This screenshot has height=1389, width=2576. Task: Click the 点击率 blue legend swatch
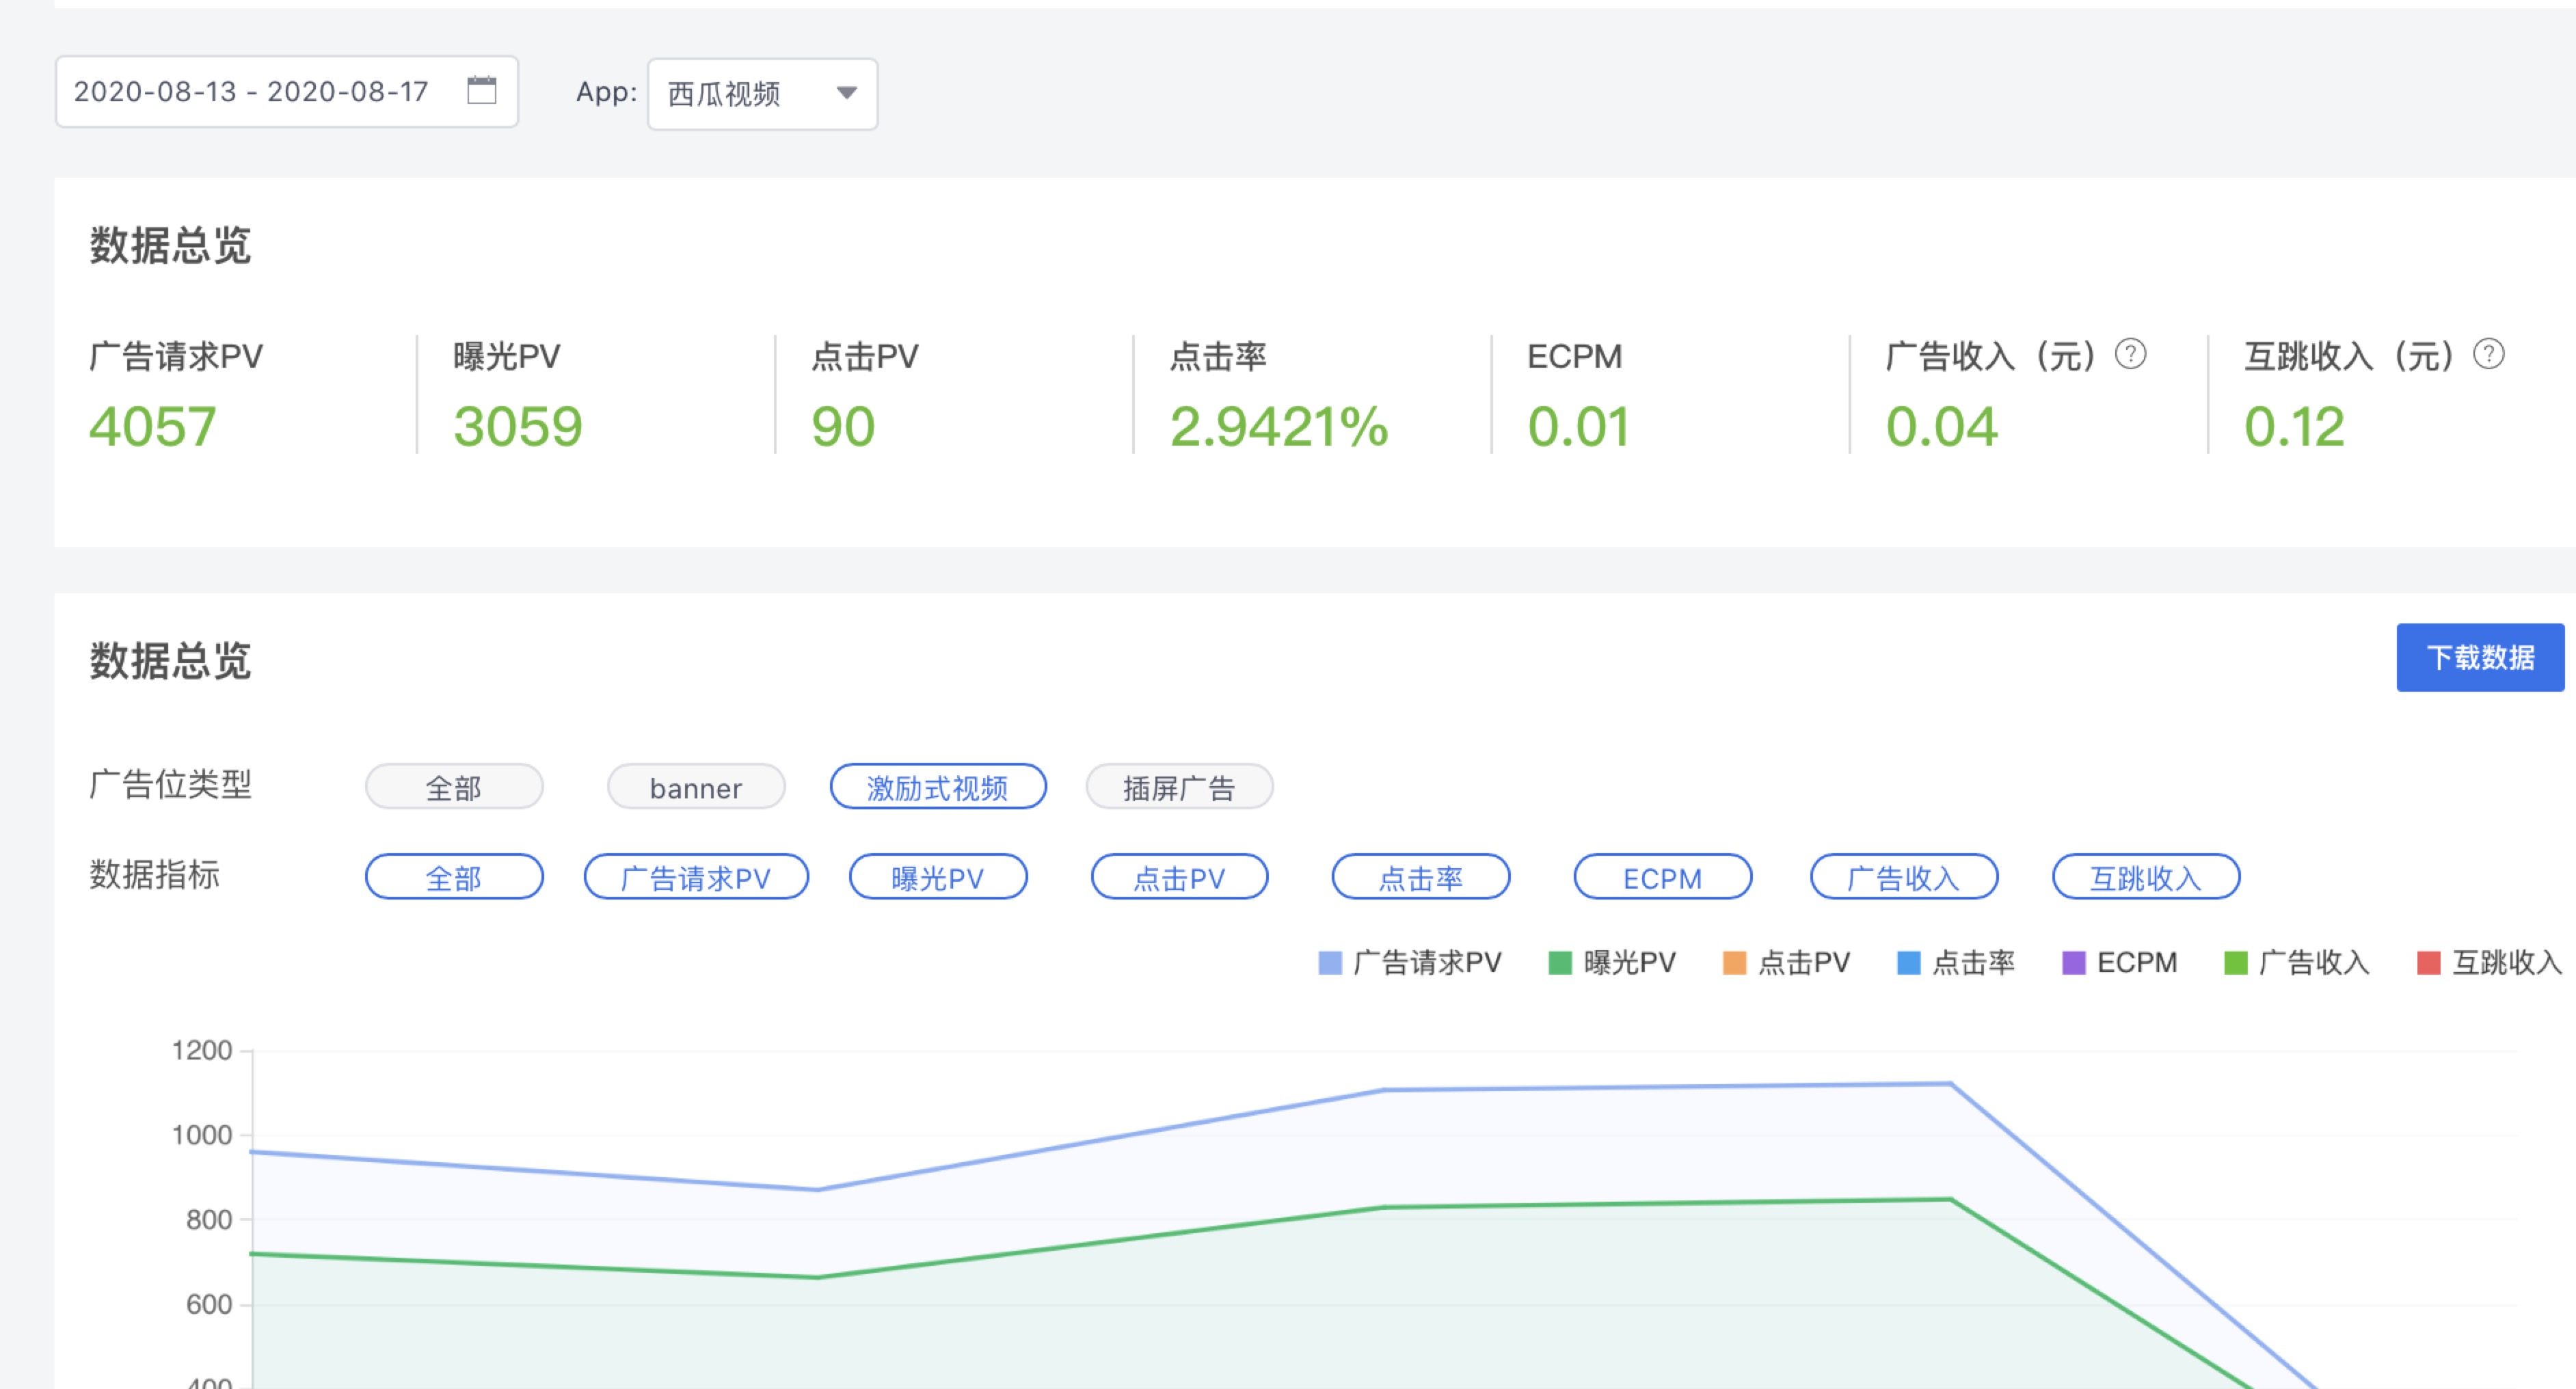(x=1909, y=963)
